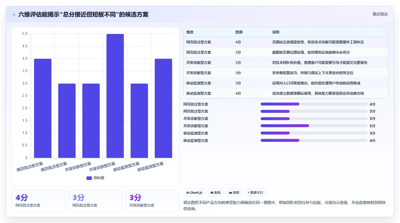Click the lightning icon beside the title
Viewport: 400px width, 223px height.
coord(14,15)
